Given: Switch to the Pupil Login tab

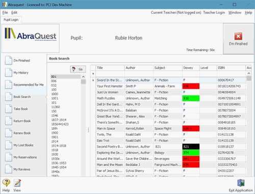Looking at the screenshot, I should click(11, 20).
